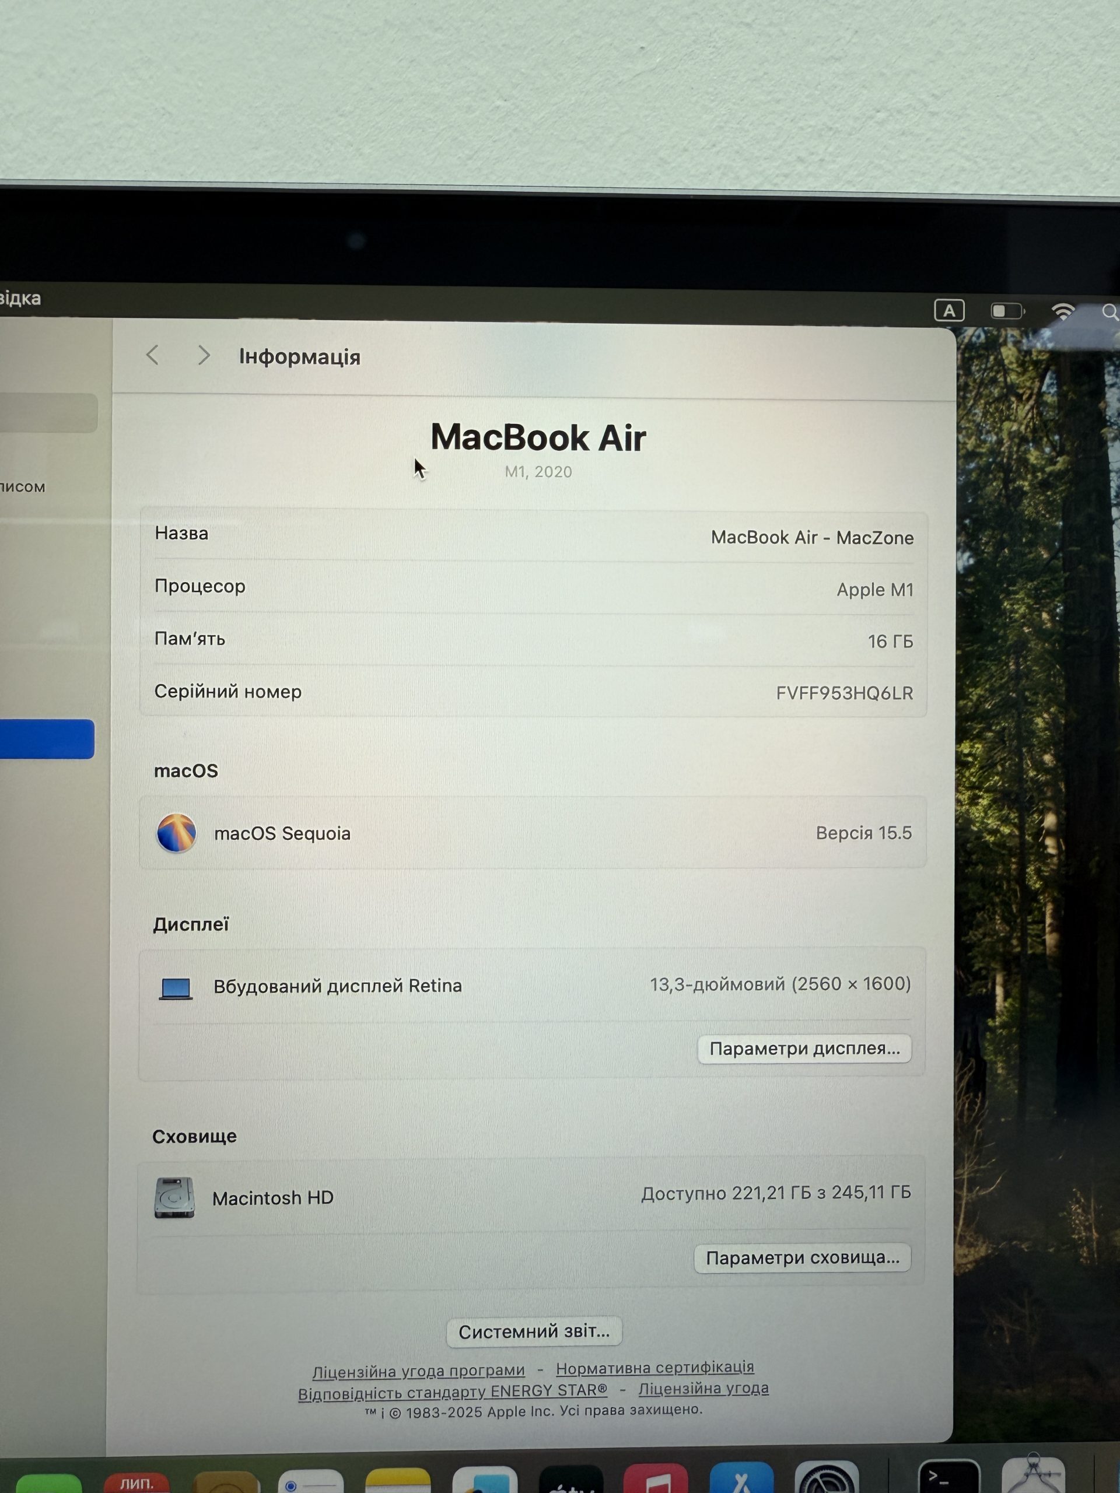Click the Пам'ять row label
Viewport: 1120px width, 1493px height.
coord(190,639)
